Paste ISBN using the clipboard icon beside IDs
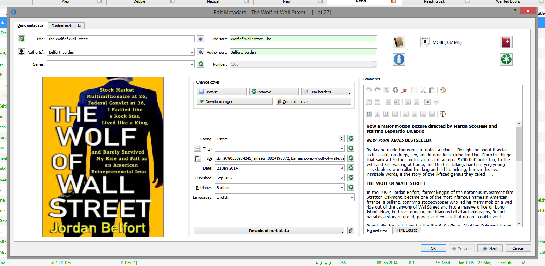The width and height of the screenshot is (545, 266). tap(197, 158)
